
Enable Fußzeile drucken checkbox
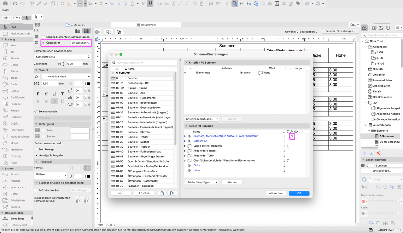(x=36, y=190)
